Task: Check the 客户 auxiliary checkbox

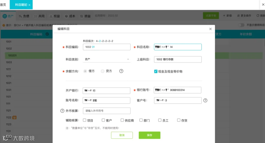Action: coord(103,120)
